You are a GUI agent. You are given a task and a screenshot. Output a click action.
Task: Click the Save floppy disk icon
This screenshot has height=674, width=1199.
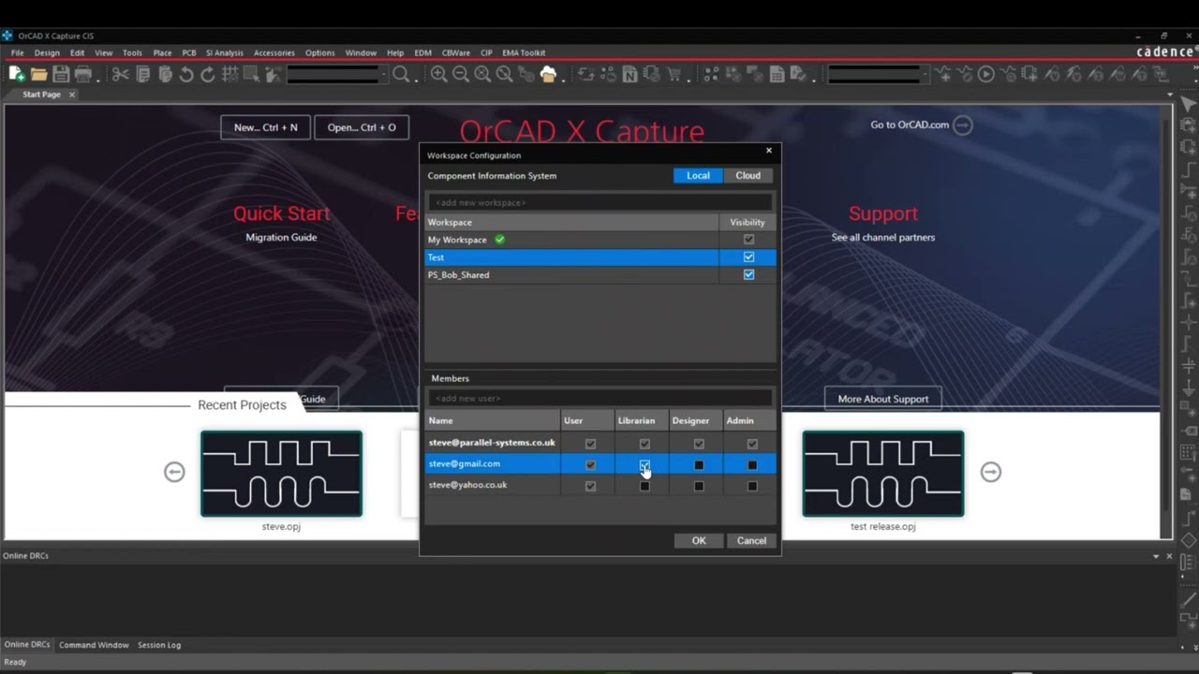(61, 74)
